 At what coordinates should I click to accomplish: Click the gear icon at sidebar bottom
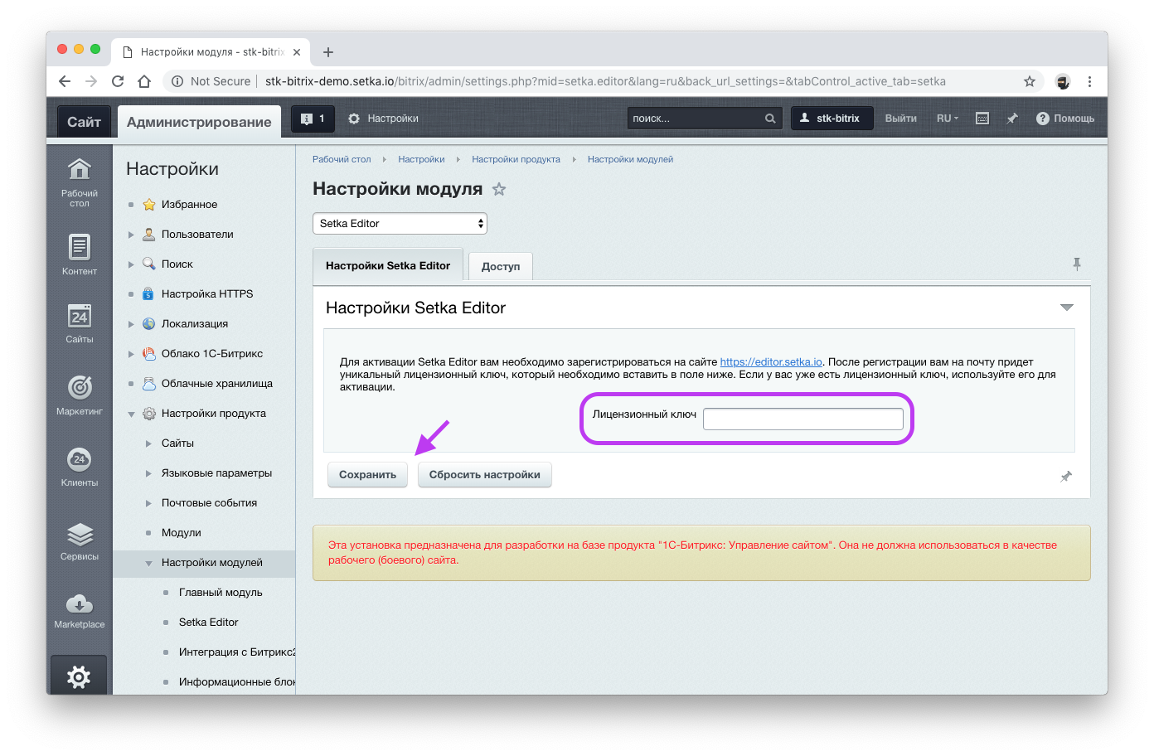79,676
